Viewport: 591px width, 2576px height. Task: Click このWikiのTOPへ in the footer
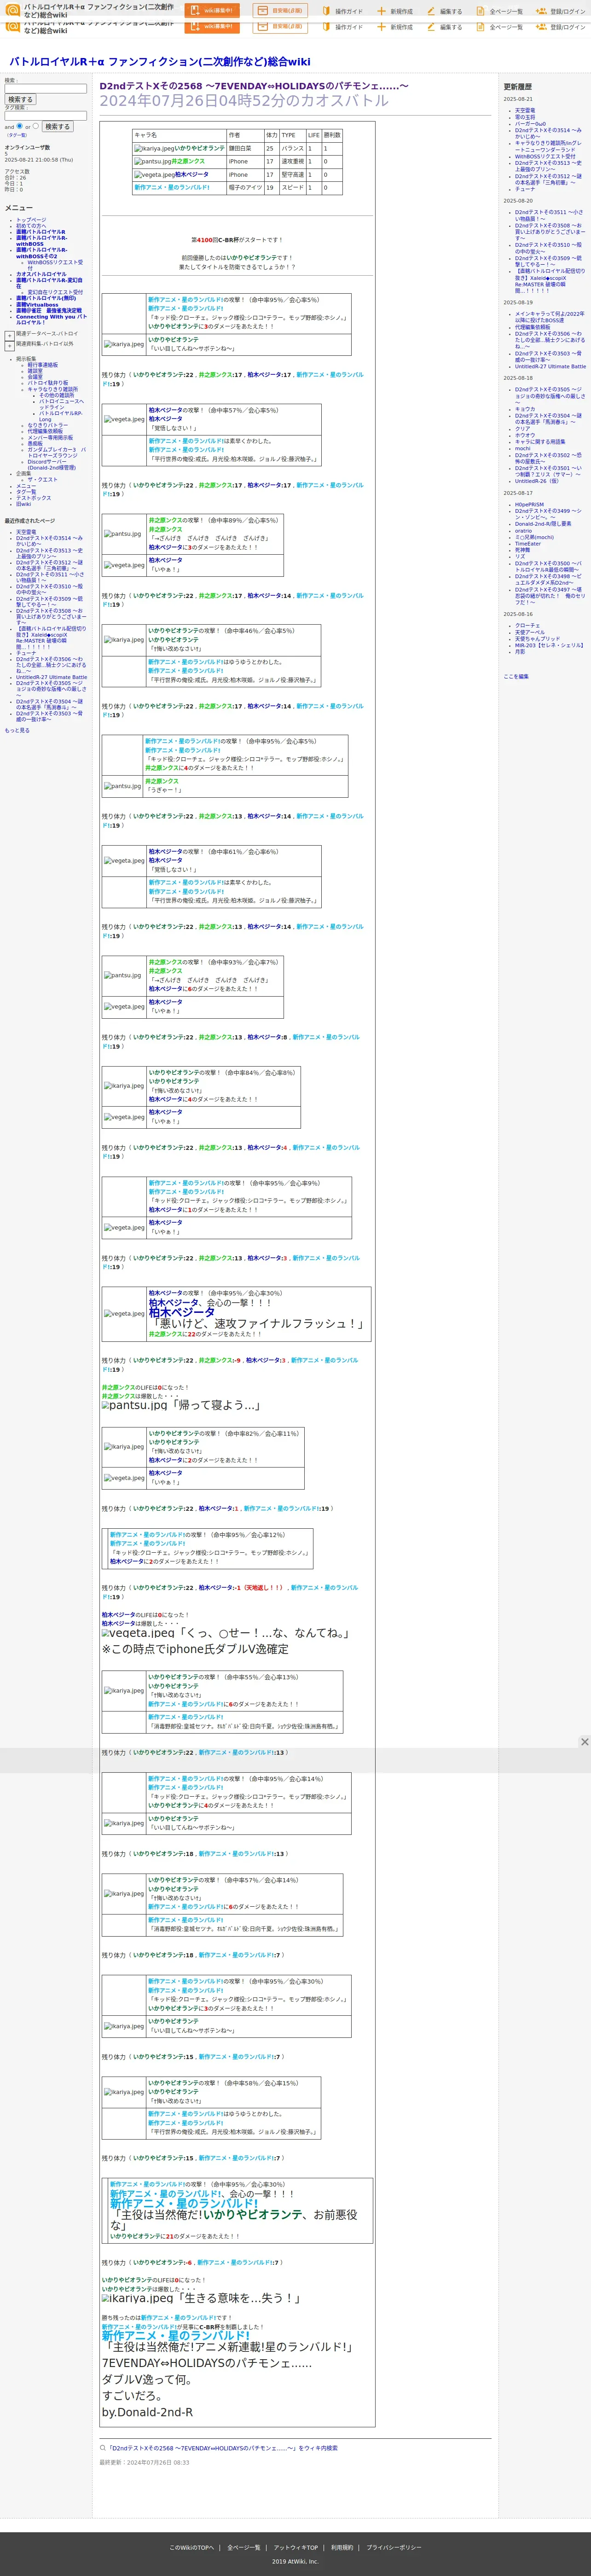191,2547
